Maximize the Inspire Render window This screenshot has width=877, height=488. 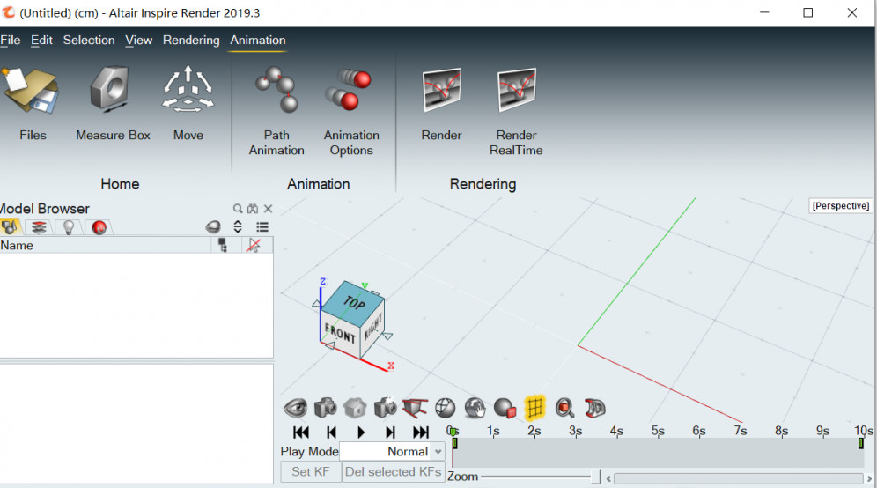click(808, 13)
